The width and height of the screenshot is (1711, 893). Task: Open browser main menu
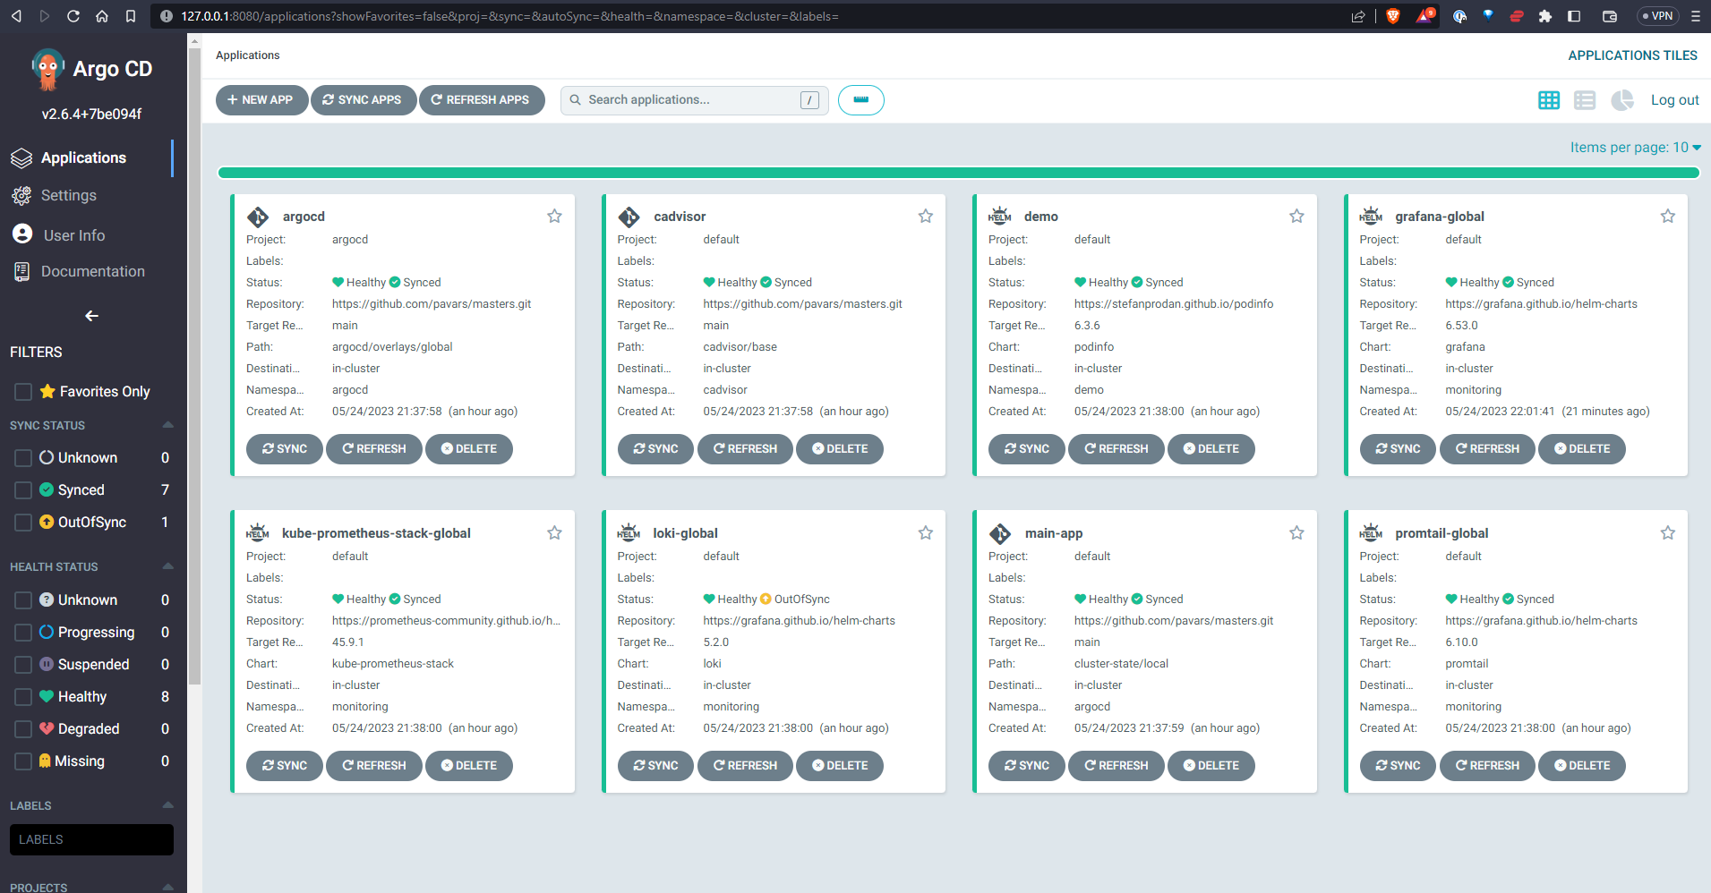coord(1695,16)
